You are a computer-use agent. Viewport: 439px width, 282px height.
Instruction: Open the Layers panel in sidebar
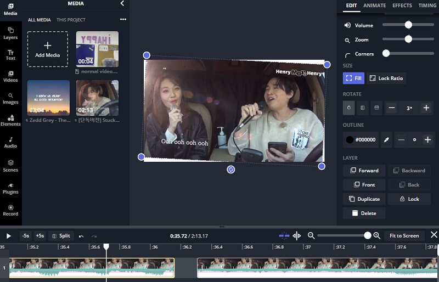pos(10,33)
